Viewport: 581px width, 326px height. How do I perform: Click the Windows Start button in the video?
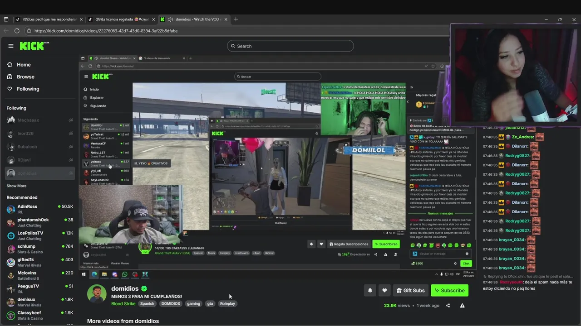(x=84, y=274)
